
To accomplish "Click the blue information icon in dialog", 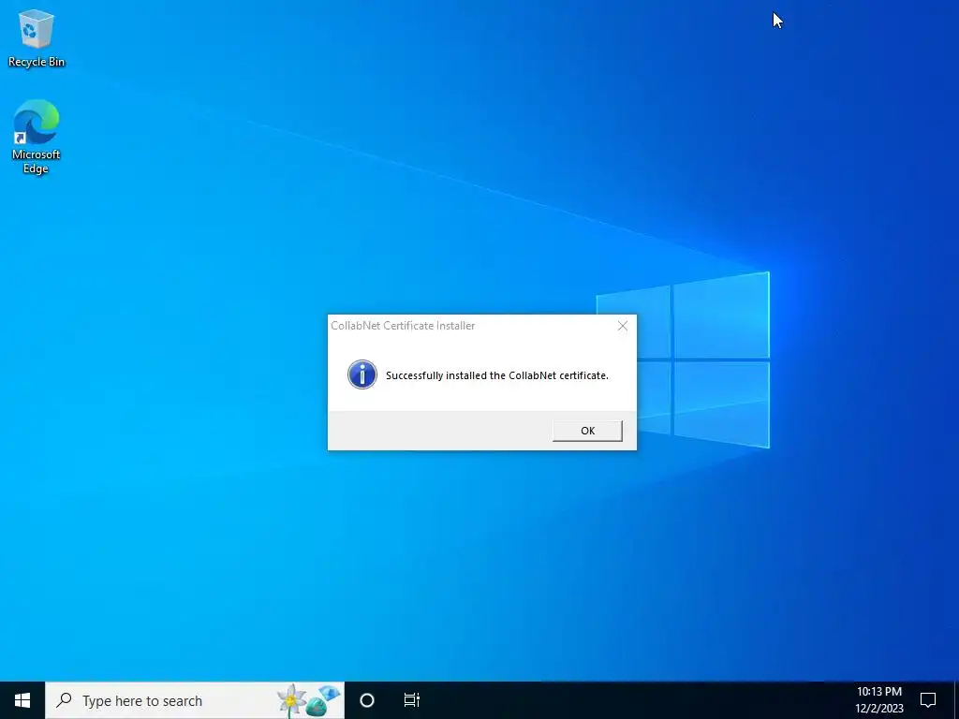I will coord(362,374).
